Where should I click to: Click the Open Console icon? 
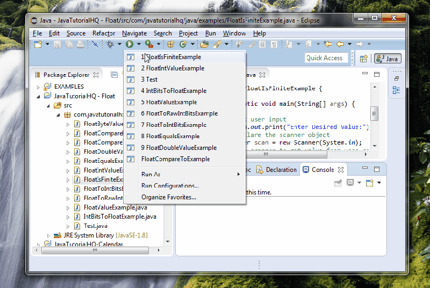[370, 183]
